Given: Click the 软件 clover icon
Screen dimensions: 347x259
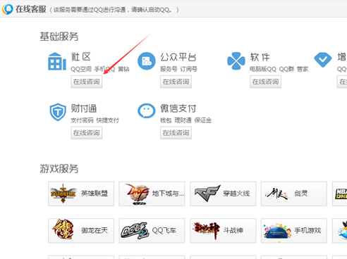Looking at the screenshot, I should pyautogui.click(x=236, y=61).
